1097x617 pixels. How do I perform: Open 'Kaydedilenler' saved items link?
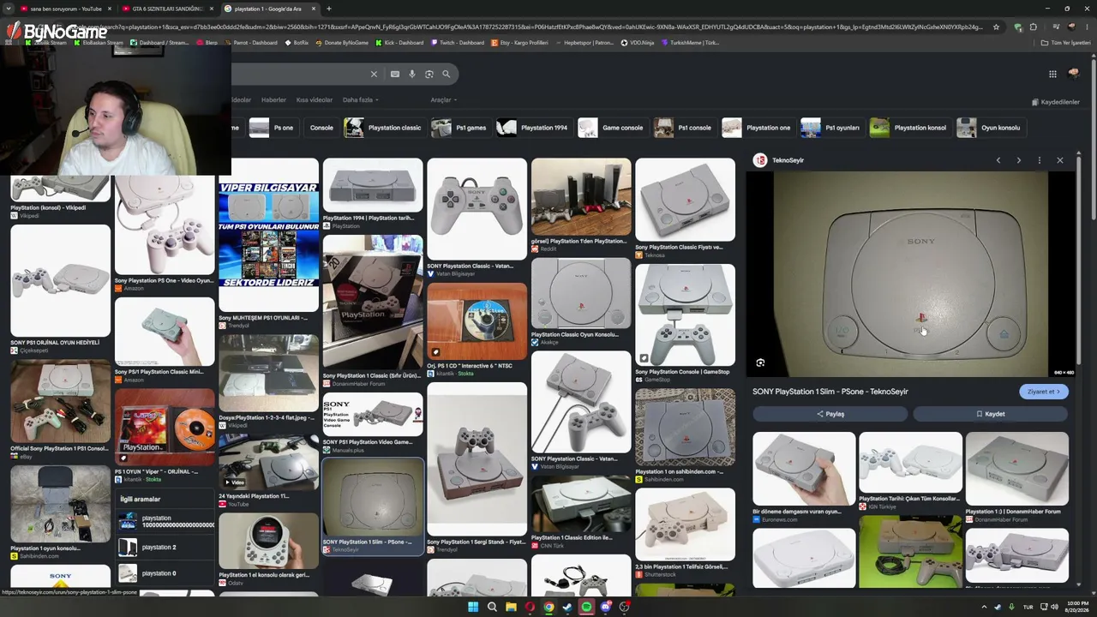(1056, 102)
